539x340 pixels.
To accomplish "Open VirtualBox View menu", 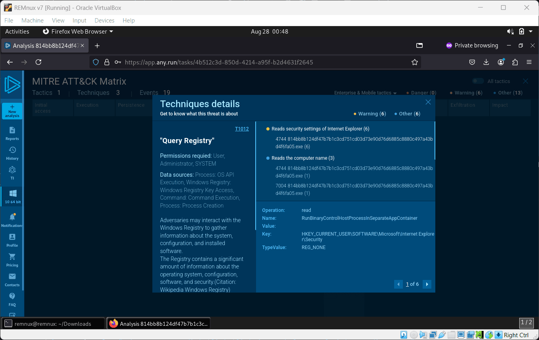I will 58,21.
